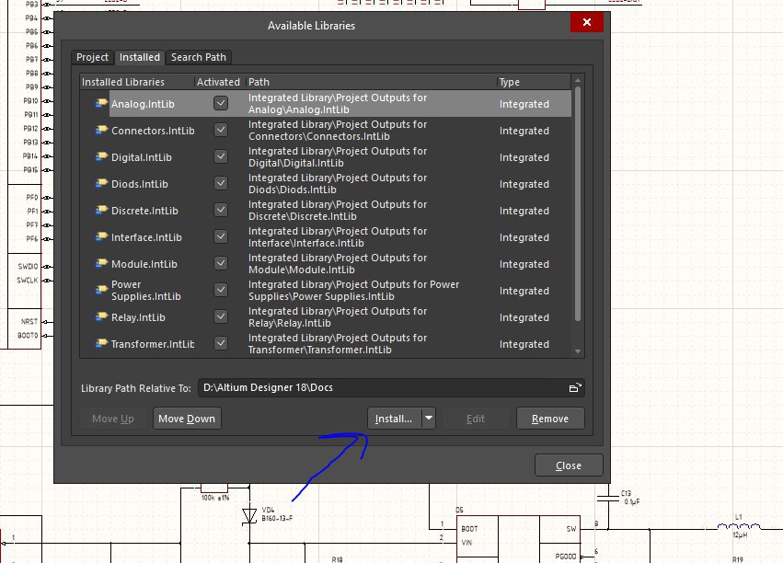This screenshot has height=563, width=783.
Task: Click the Discrete.IntLib library icon
Action: coord(101,210)
